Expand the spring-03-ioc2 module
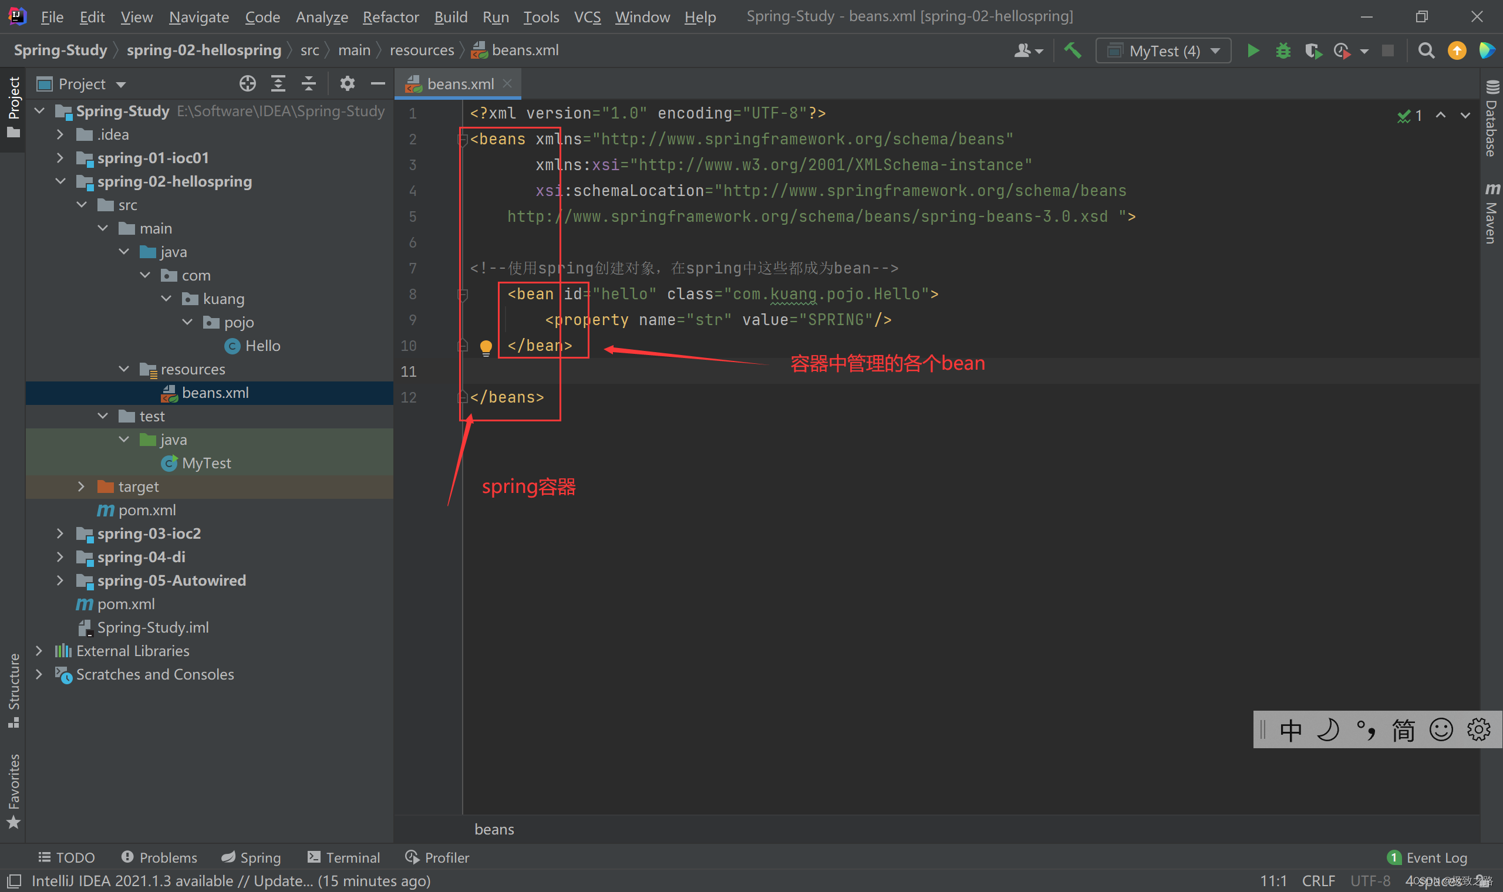 click(x=59, y=533)
